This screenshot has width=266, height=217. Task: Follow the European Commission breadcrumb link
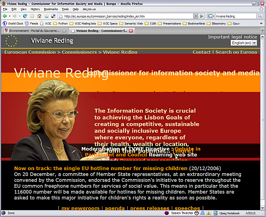(30, 52)
